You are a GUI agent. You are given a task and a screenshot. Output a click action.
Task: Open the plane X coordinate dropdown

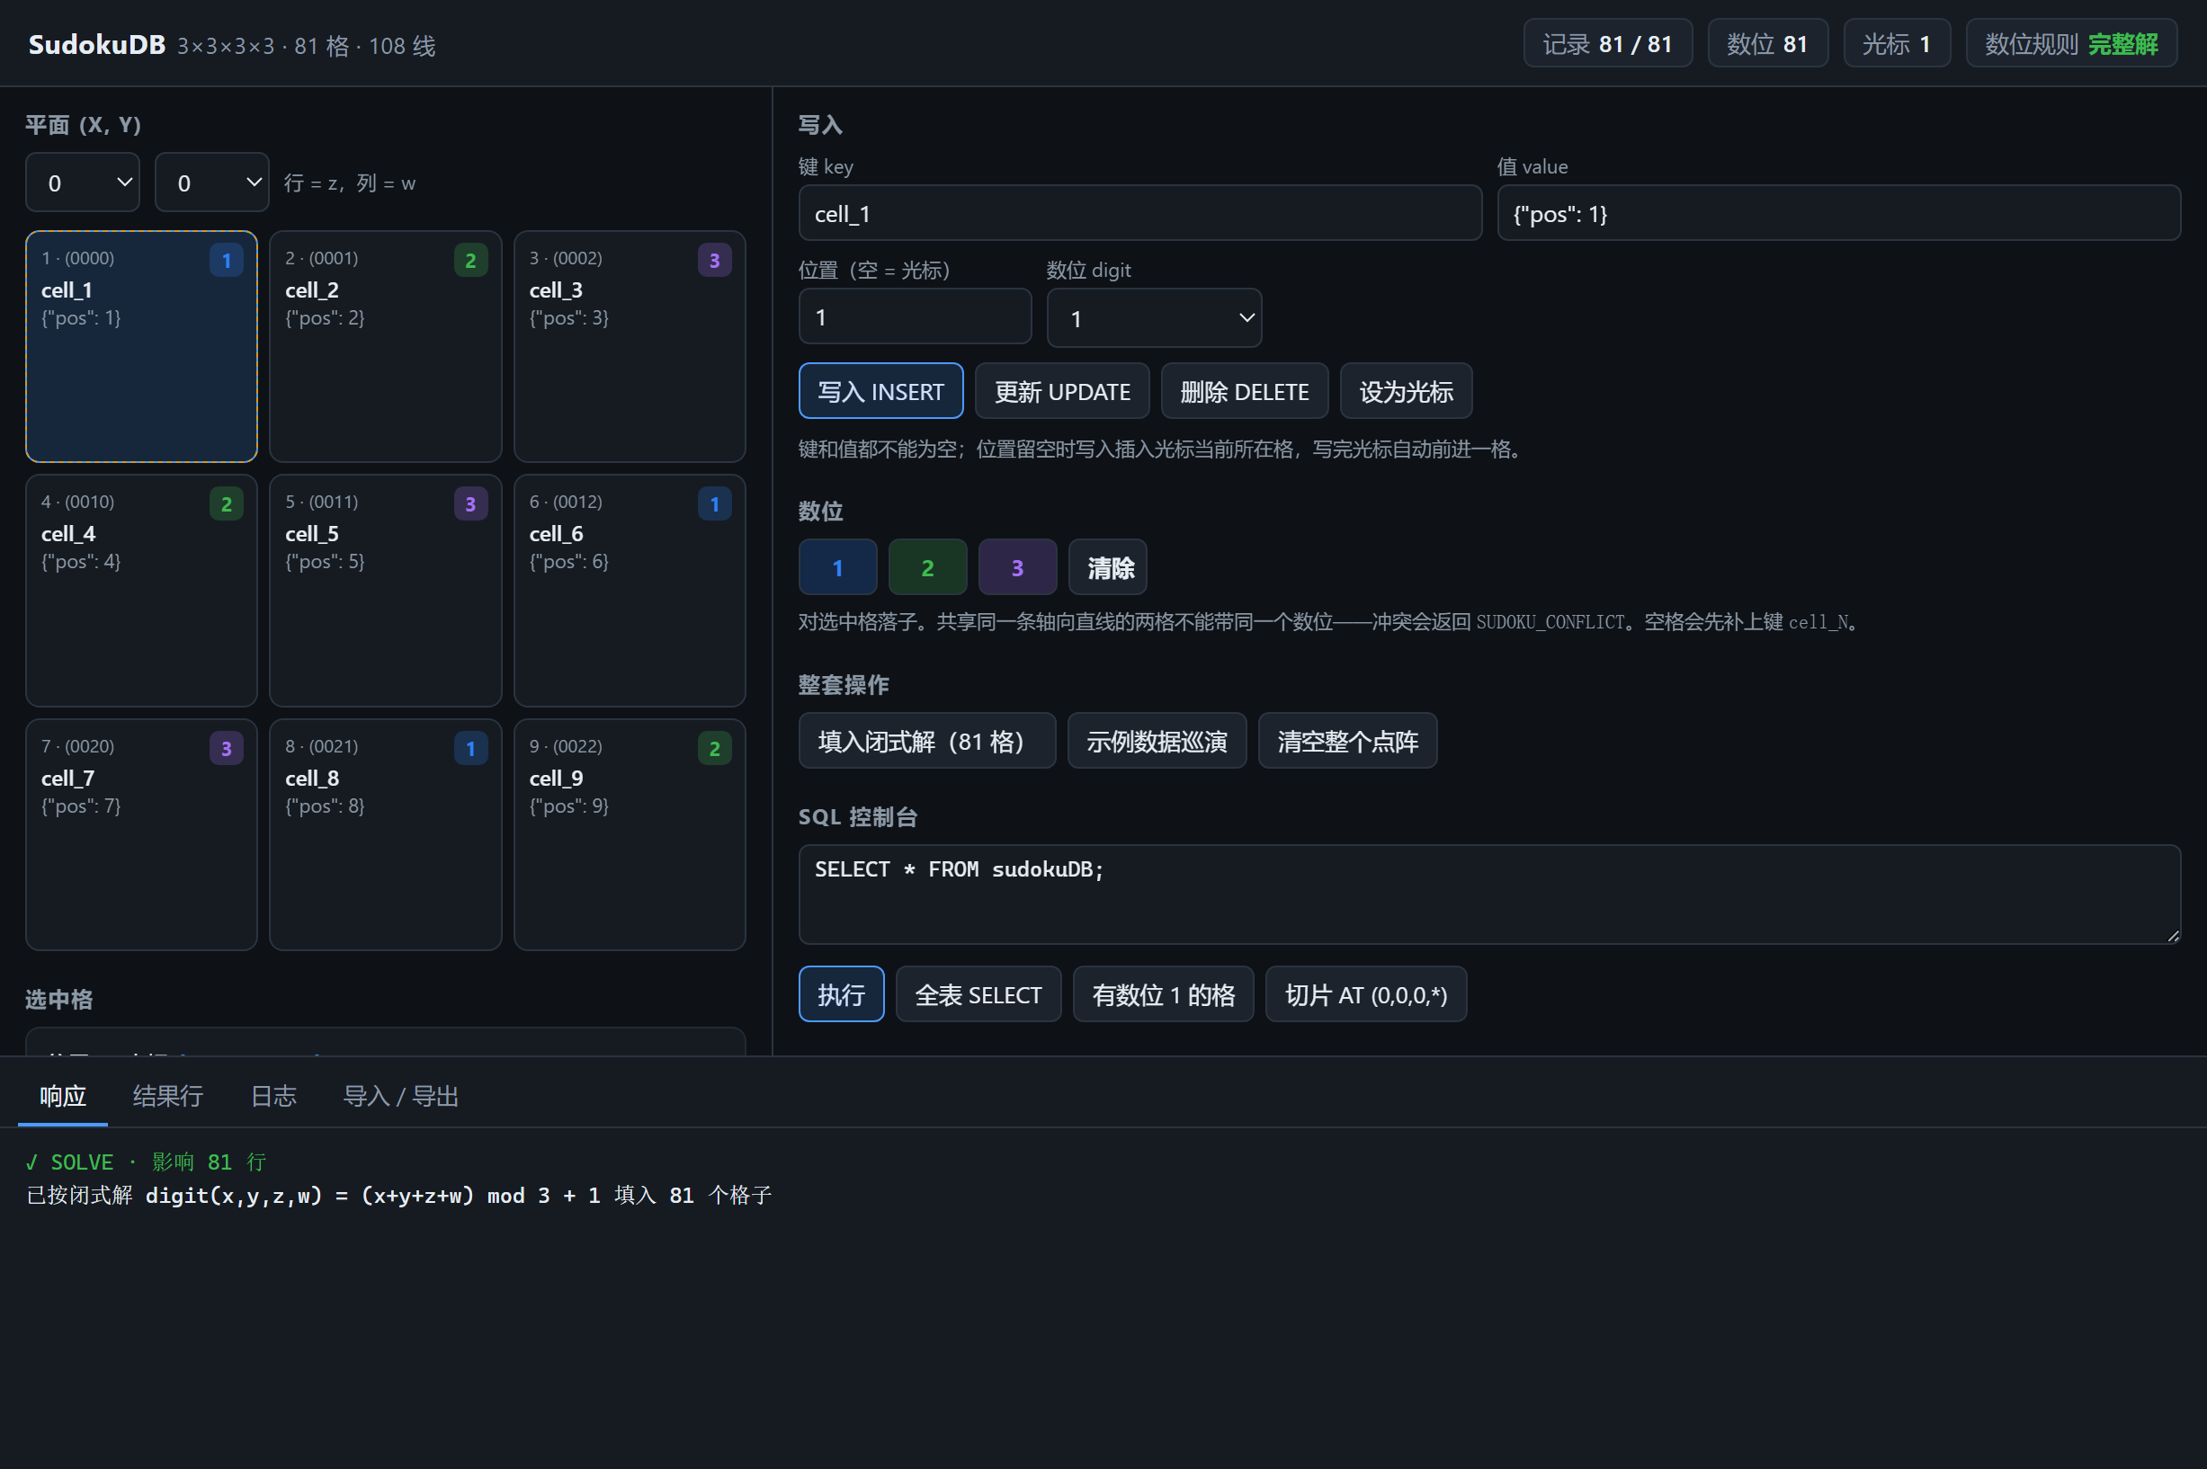pyautogui.click(x=83, y=183)
